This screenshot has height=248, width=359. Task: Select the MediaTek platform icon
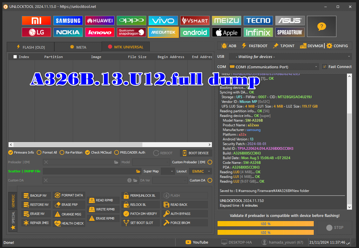click(163, 32)
